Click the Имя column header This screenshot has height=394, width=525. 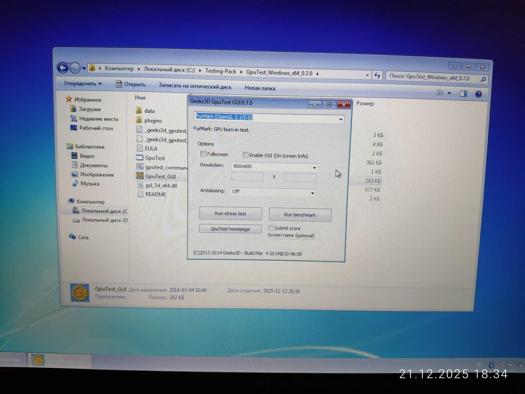(140, 98)
